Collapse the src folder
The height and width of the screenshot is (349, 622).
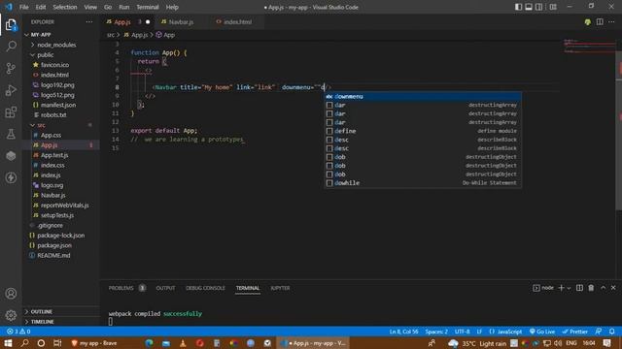point(41,125)
